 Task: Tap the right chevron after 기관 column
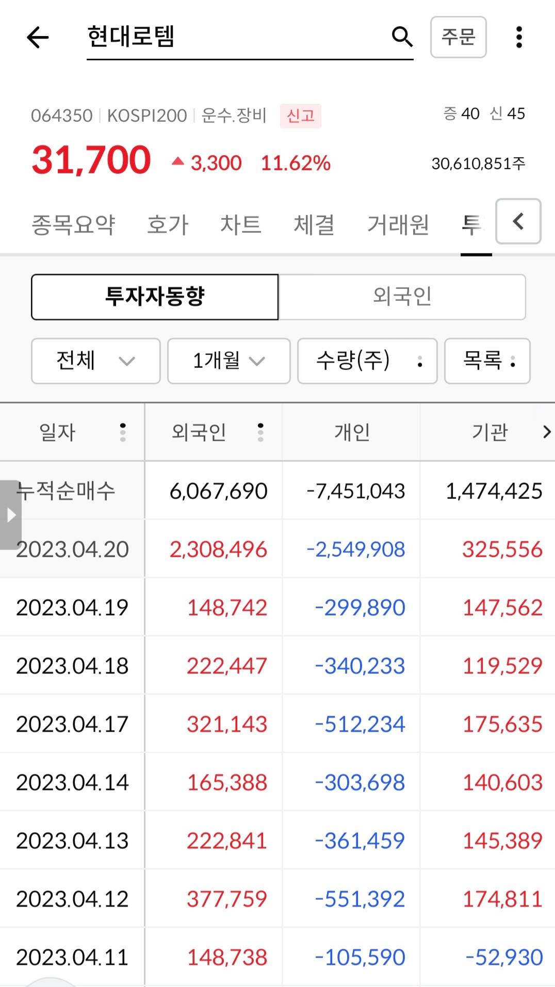[x=546, y=432]
